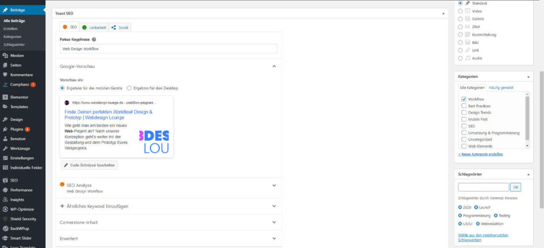
Task: Switch to the Social tab
Action: tap(120, 28)
